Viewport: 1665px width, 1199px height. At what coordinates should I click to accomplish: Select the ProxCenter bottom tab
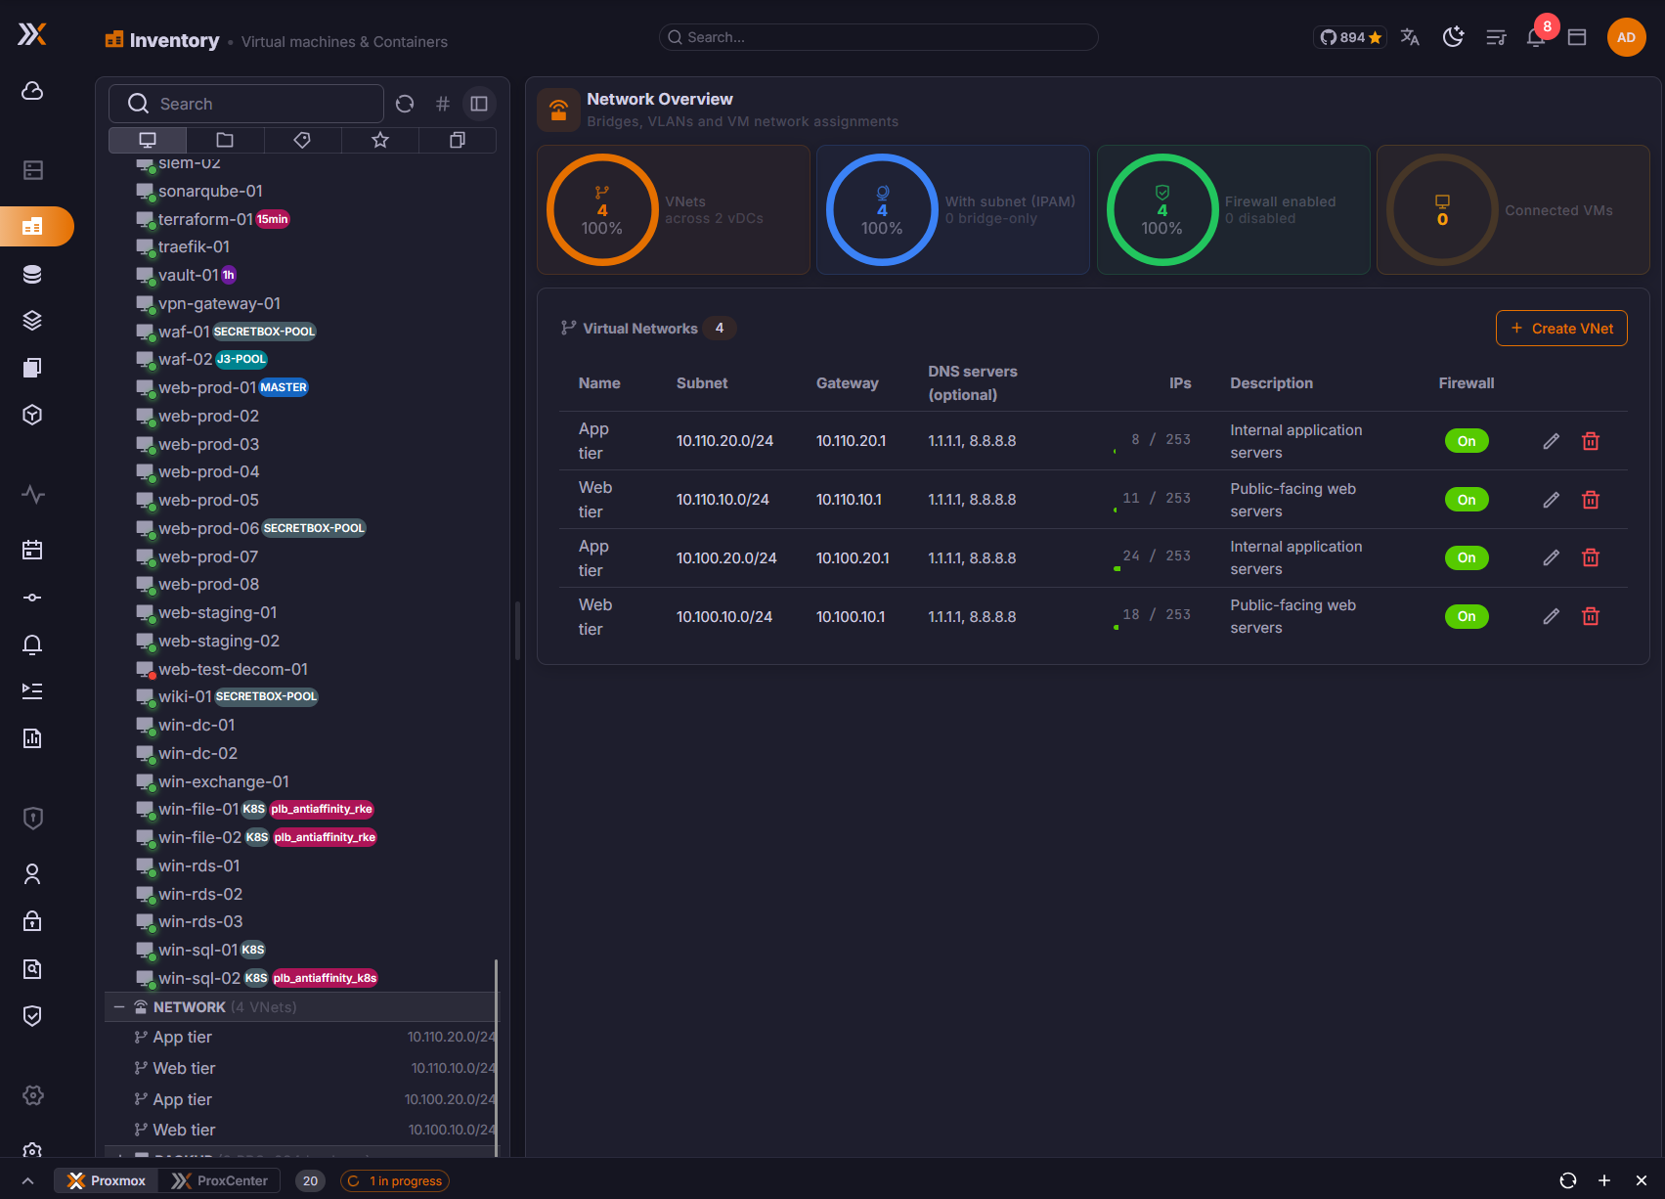(220, 1180)
